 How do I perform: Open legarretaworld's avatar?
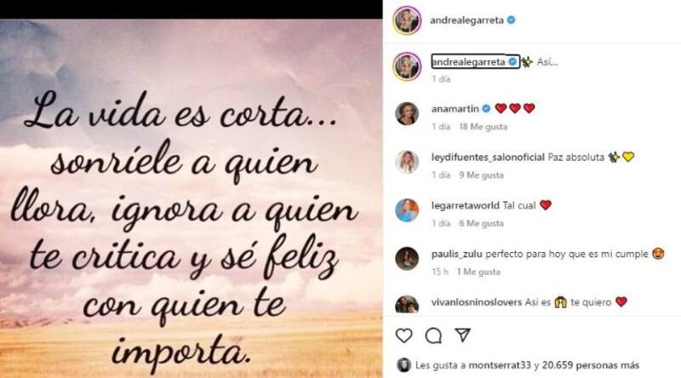tap(407, 209)
